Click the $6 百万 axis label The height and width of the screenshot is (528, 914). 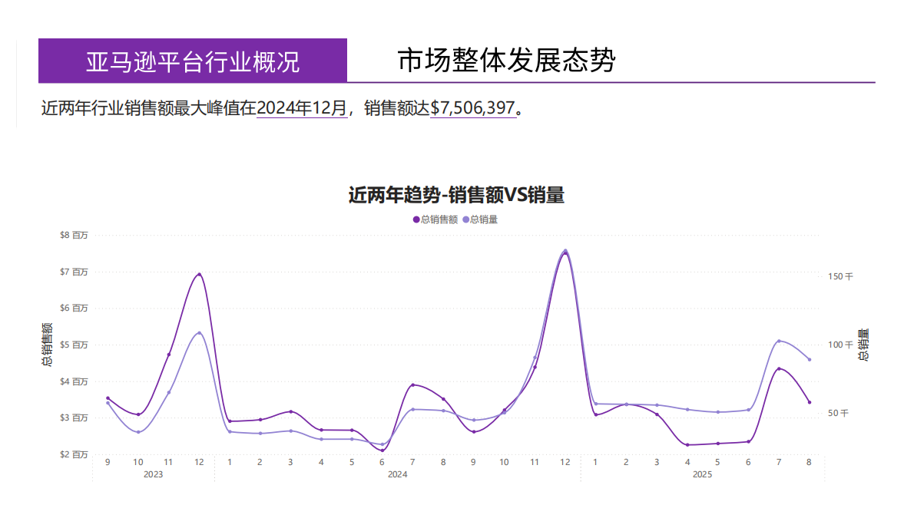74,308
